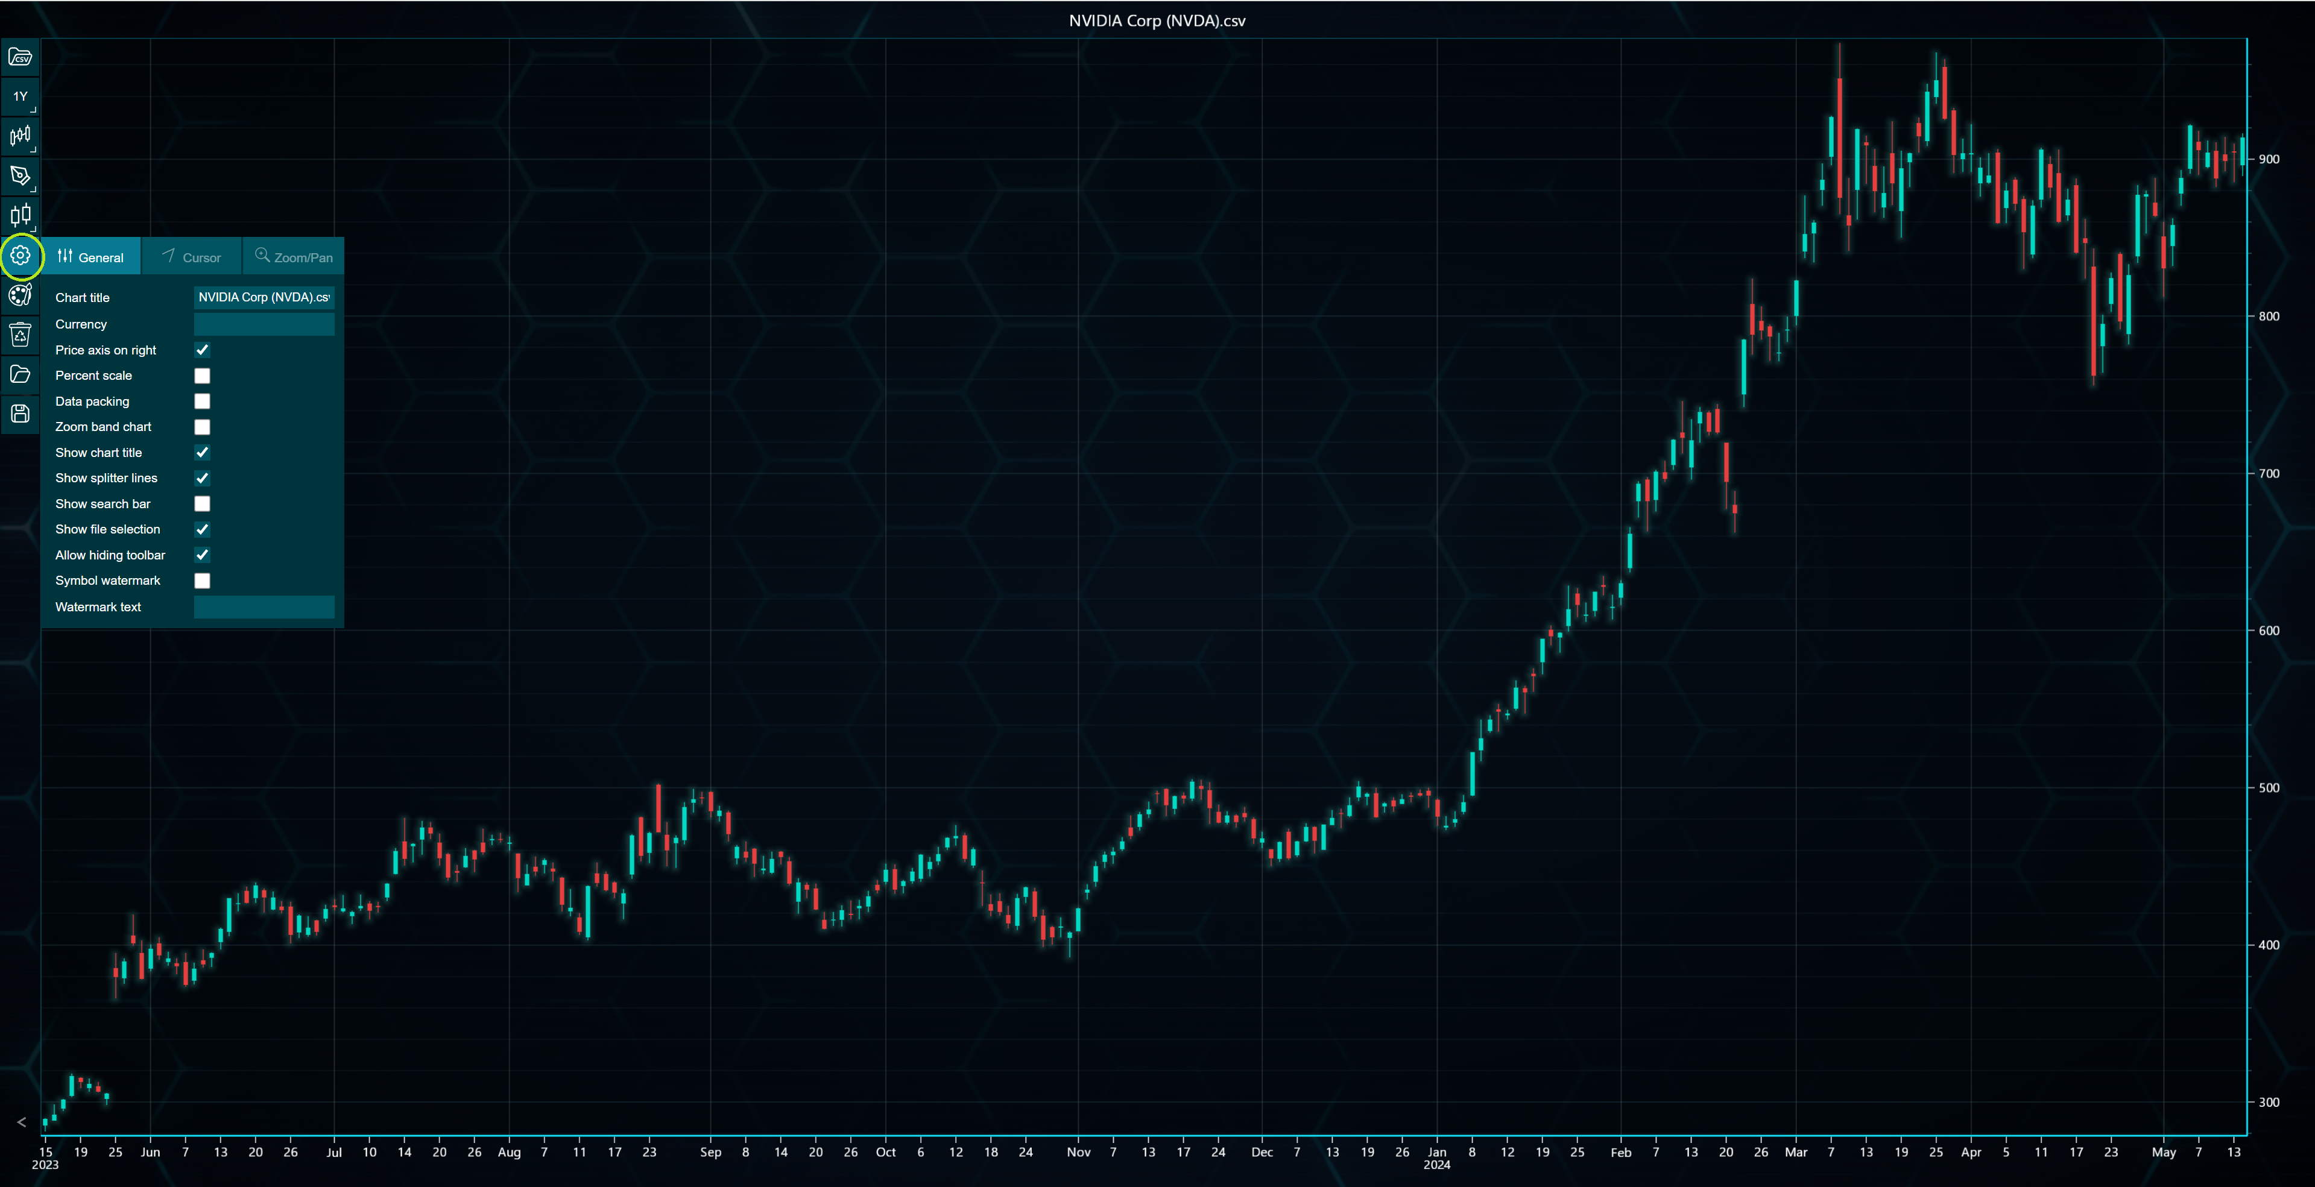Viewport: 2315px width, 1187px height.
Task: Click the 'Sep' date axis label
Action: (x=711, y=1152)
